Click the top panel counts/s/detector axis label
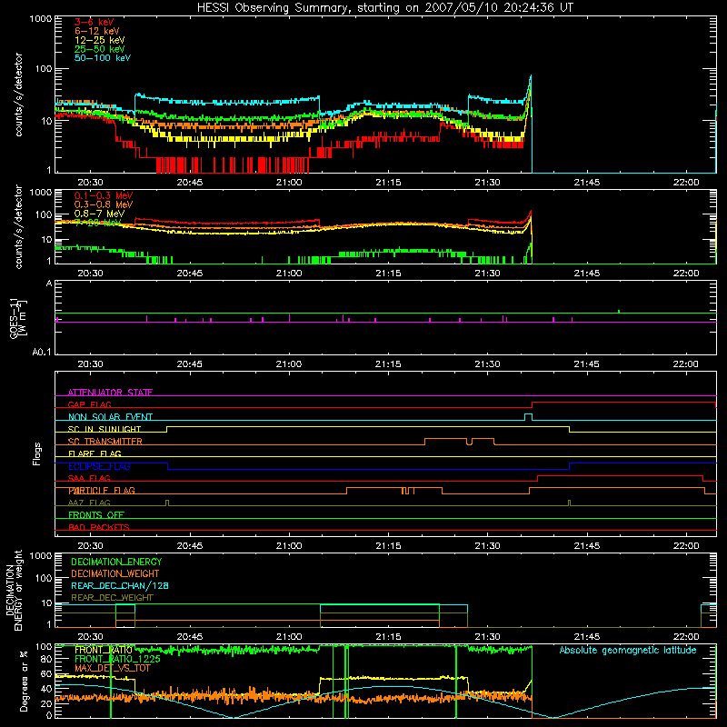This screenshot has width=727, height=727. click(18, 95)
